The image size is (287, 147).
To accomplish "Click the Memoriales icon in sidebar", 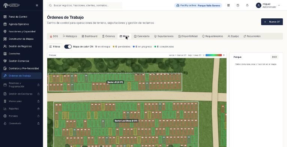I will click(5, 101).
